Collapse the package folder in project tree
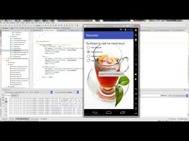Image resolution: width=189 pixels, height=141 pixels. (x=9, y=36)
